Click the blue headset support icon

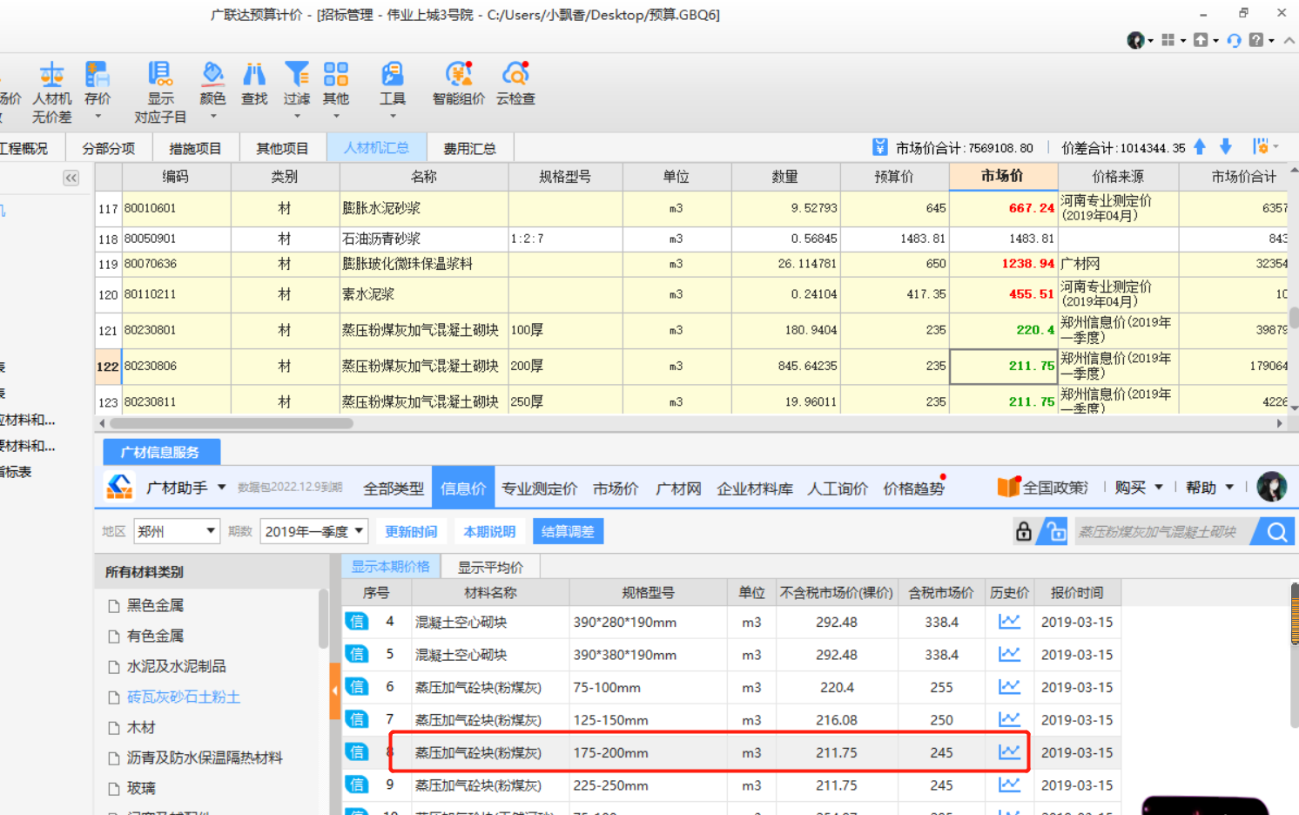[x=1234, y=40]
